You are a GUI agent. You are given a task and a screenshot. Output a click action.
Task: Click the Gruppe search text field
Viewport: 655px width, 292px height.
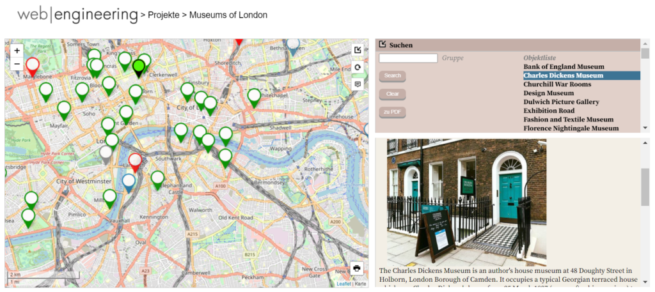[x=408, y=58]
